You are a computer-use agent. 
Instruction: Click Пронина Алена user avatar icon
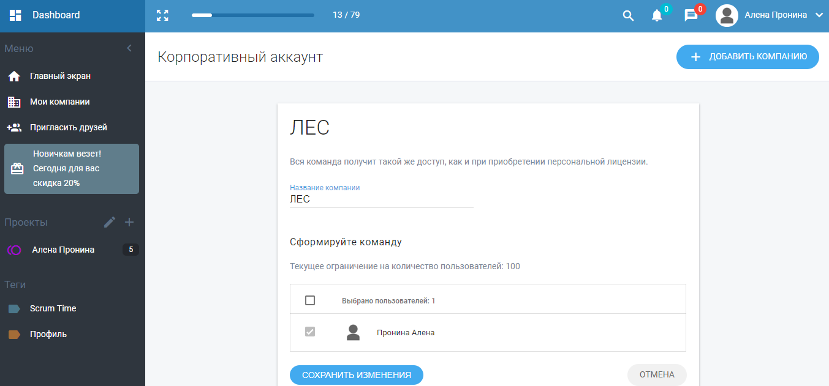click(353, 333)
